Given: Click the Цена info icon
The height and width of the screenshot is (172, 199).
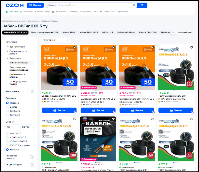Looking at the screenshot, I should click(x=13, y=122).
